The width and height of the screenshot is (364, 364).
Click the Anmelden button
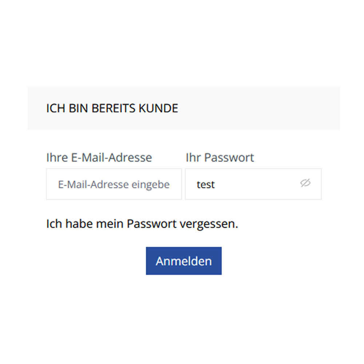pos(183,261)
